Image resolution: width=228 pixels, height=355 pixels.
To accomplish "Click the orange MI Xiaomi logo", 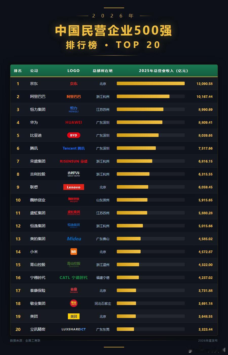I will click(74, 252).
